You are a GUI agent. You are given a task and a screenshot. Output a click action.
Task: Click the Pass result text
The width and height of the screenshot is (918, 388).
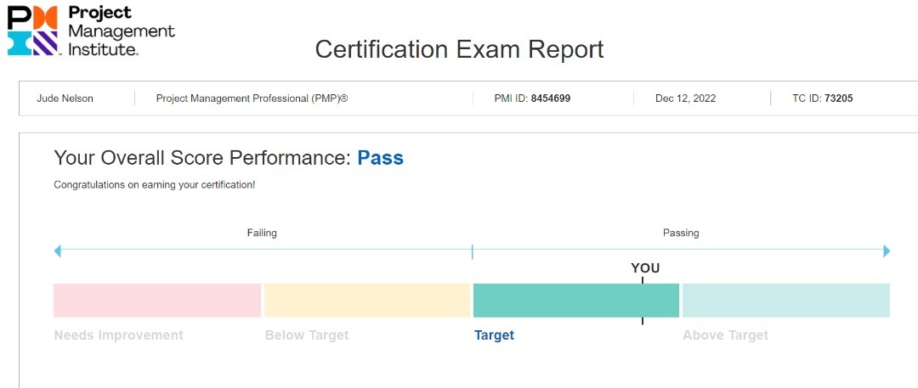click(x=381, y=158)
